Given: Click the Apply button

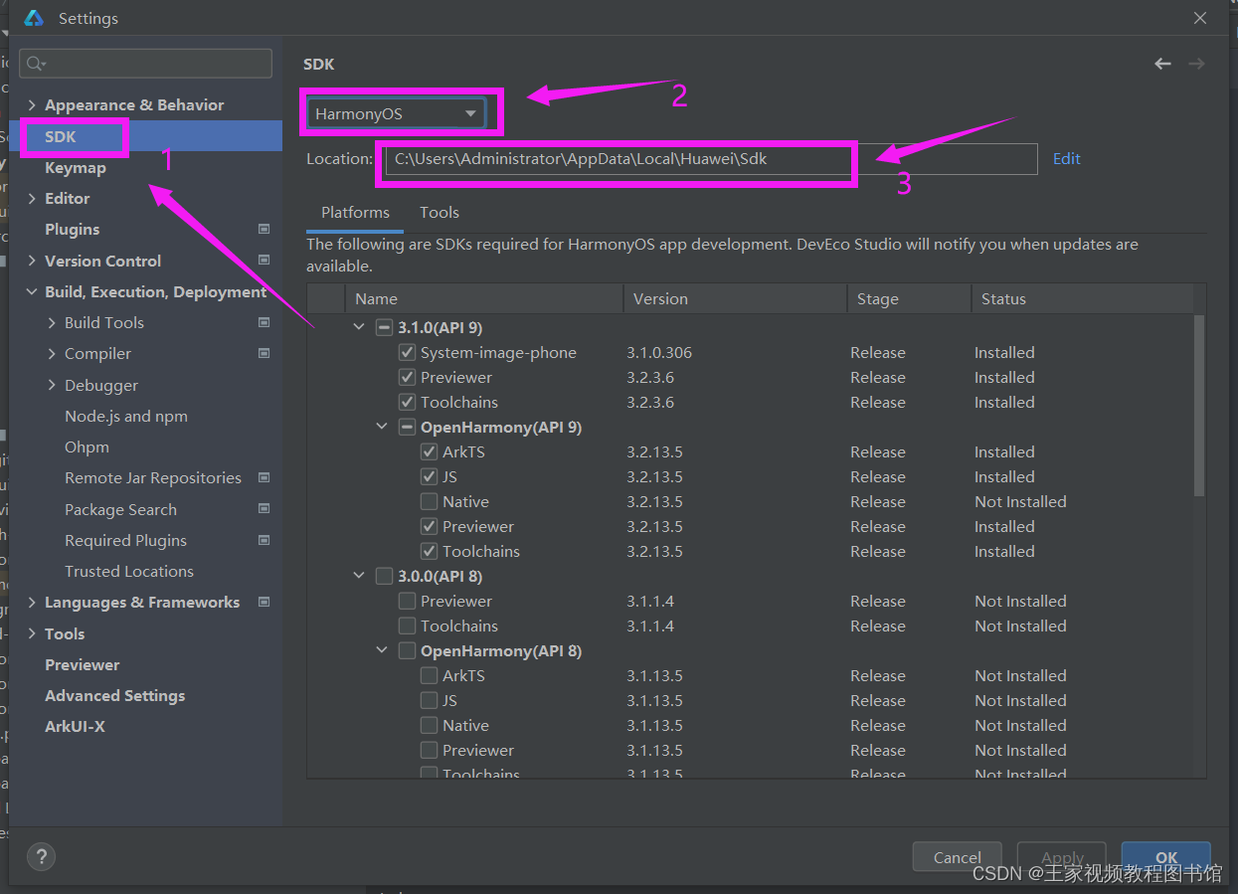Looking at the screenshot, I should [x=1062, y=857].
